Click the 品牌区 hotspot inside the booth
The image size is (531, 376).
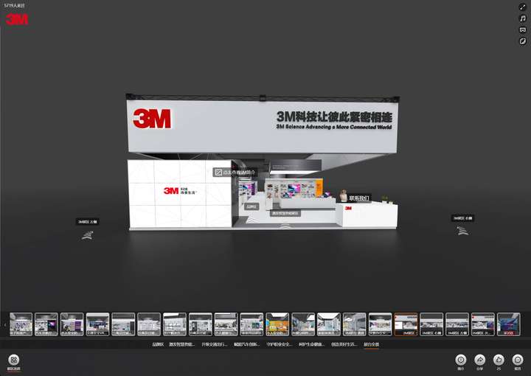[251, 206]
